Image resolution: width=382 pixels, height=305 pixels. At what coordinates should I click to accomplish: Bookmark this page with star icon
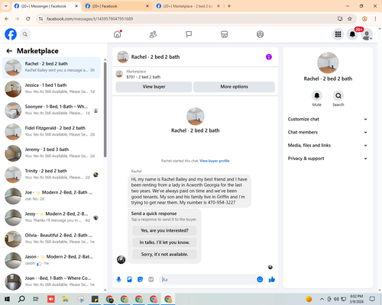[350, 19]
